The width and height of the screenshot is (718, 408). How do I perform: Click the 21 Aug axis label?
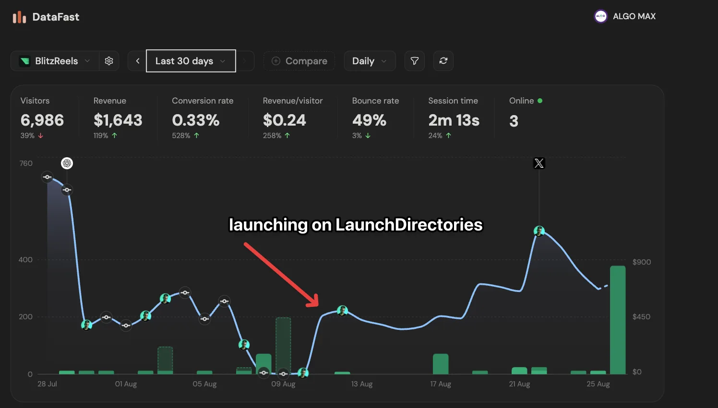point(519,384)
